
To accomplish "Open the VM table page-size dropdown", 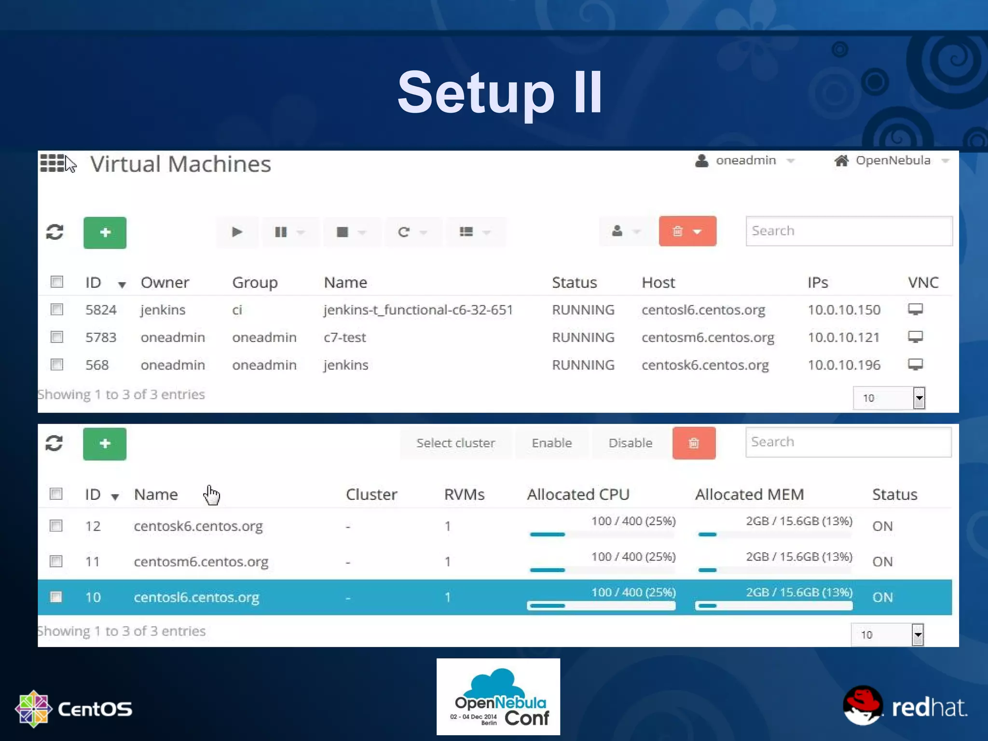I will click(x=889, y=398).
